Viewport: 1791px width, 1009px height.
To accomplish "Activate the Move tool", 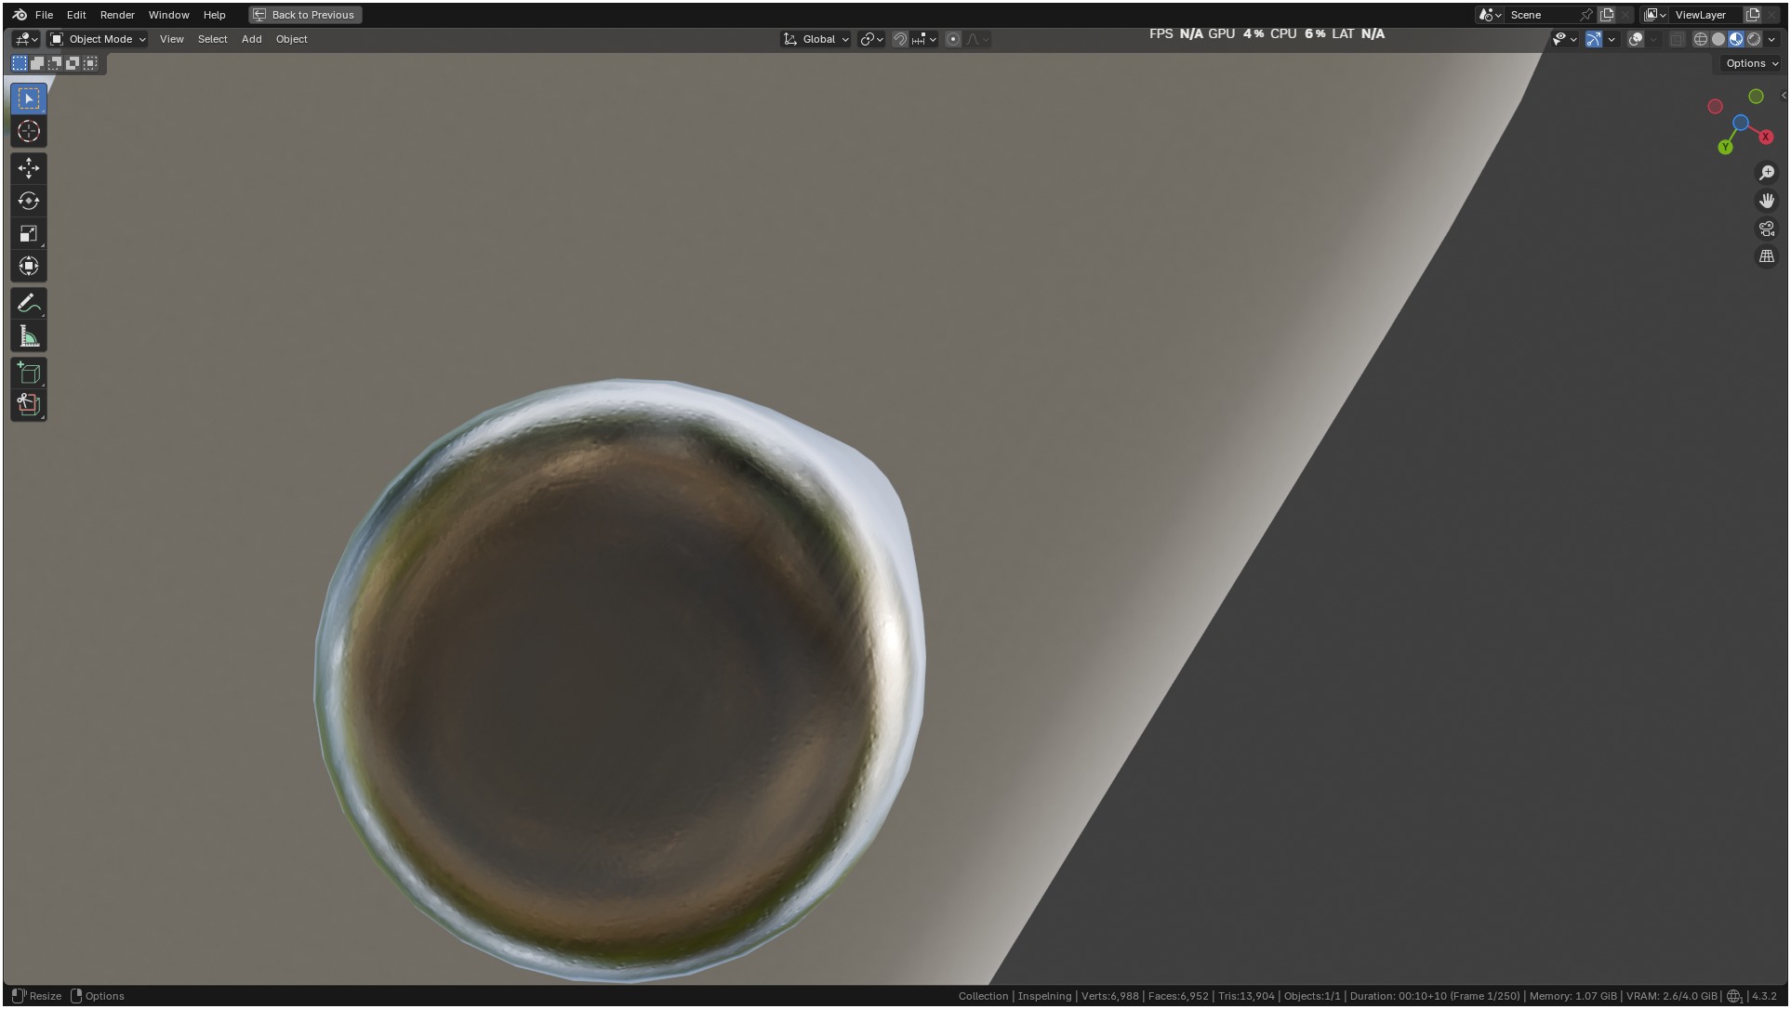I will (x=28, y=168).
